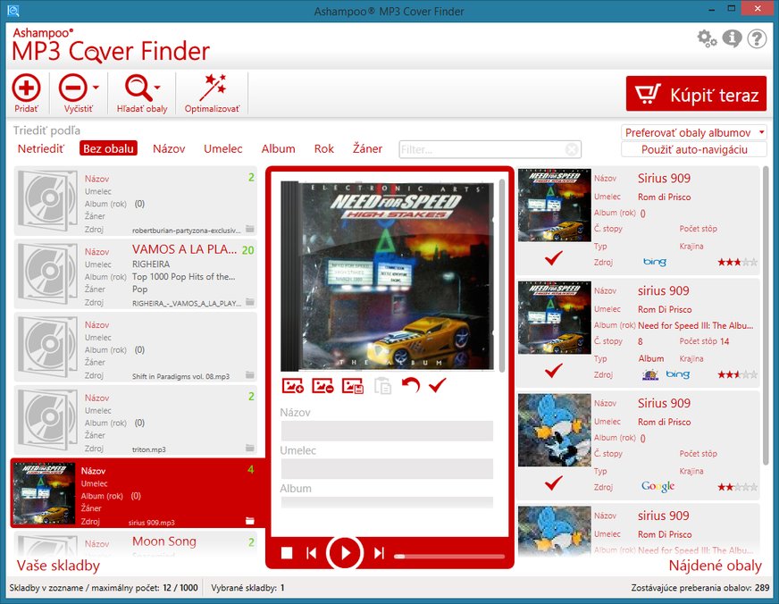Click the Kúpiť teraz button
Image resolution: width=779 pixels, height=604 pixels.
(x=696, y=94)
